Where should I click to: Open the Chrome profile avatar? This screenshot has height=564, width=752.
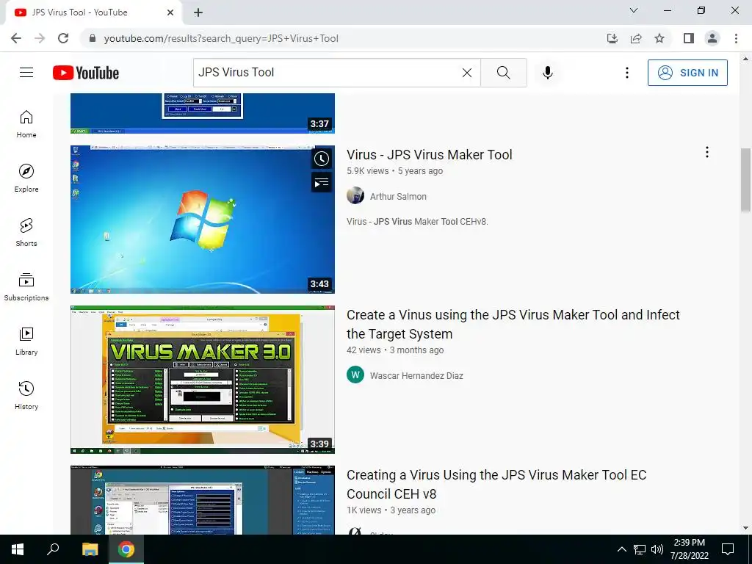(x=712, y=38)
